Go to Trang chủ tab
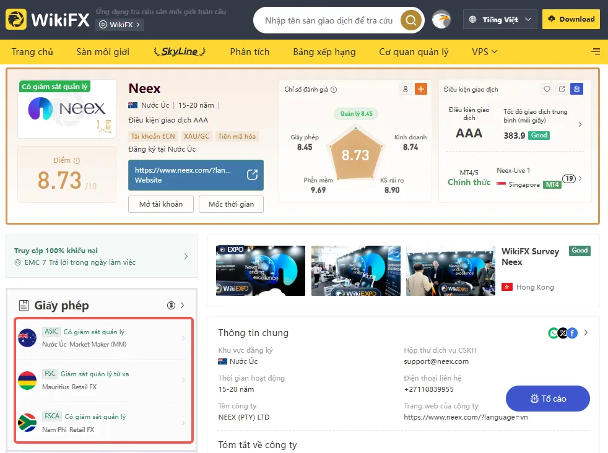 (32, 51)
